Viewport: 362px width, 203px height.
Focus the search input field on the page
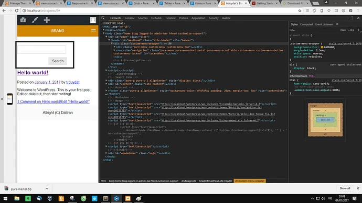click(41, 50)
